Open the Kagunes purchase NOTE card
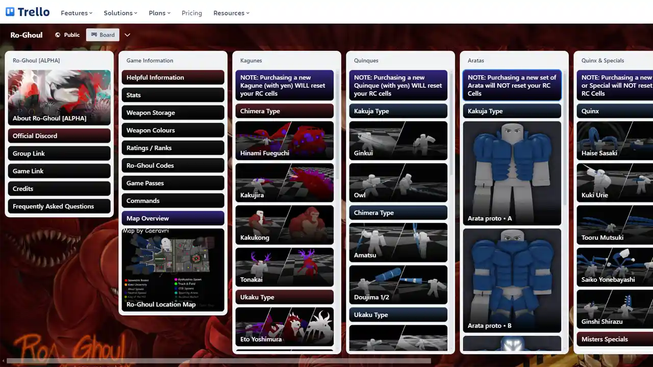The width and height of the screenshot is (653, 367). pyautogui.click(x=285, y=85)
